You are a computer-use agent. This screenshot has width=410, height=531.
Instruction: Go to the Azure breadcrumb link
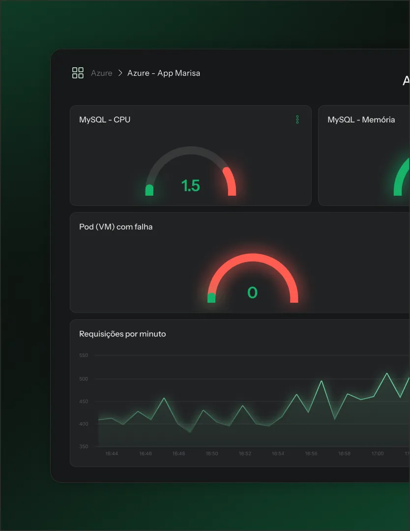tap(102, 73)
